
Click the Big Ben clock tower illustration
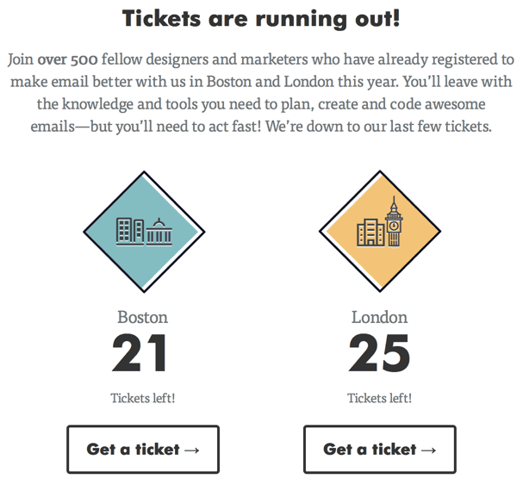tap(394, 224)
